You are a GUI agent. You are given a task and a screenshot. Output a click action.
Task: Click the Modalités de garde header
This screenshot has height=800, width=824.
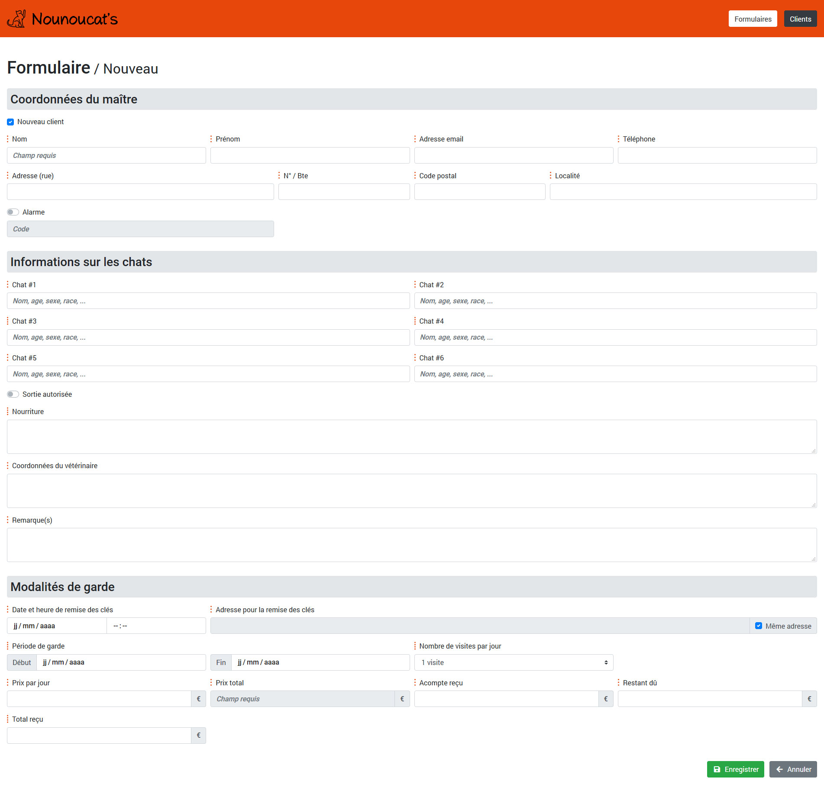412,587
